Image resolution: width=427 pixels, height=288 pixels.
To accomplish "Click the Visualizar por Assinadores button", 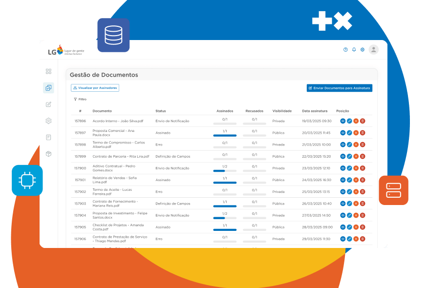I will pos(95,88).
